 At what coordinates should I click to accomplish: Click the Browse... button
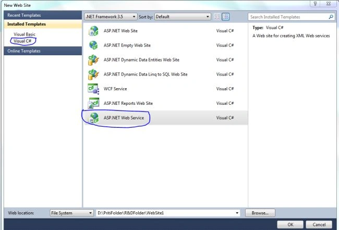pos(260,213)
